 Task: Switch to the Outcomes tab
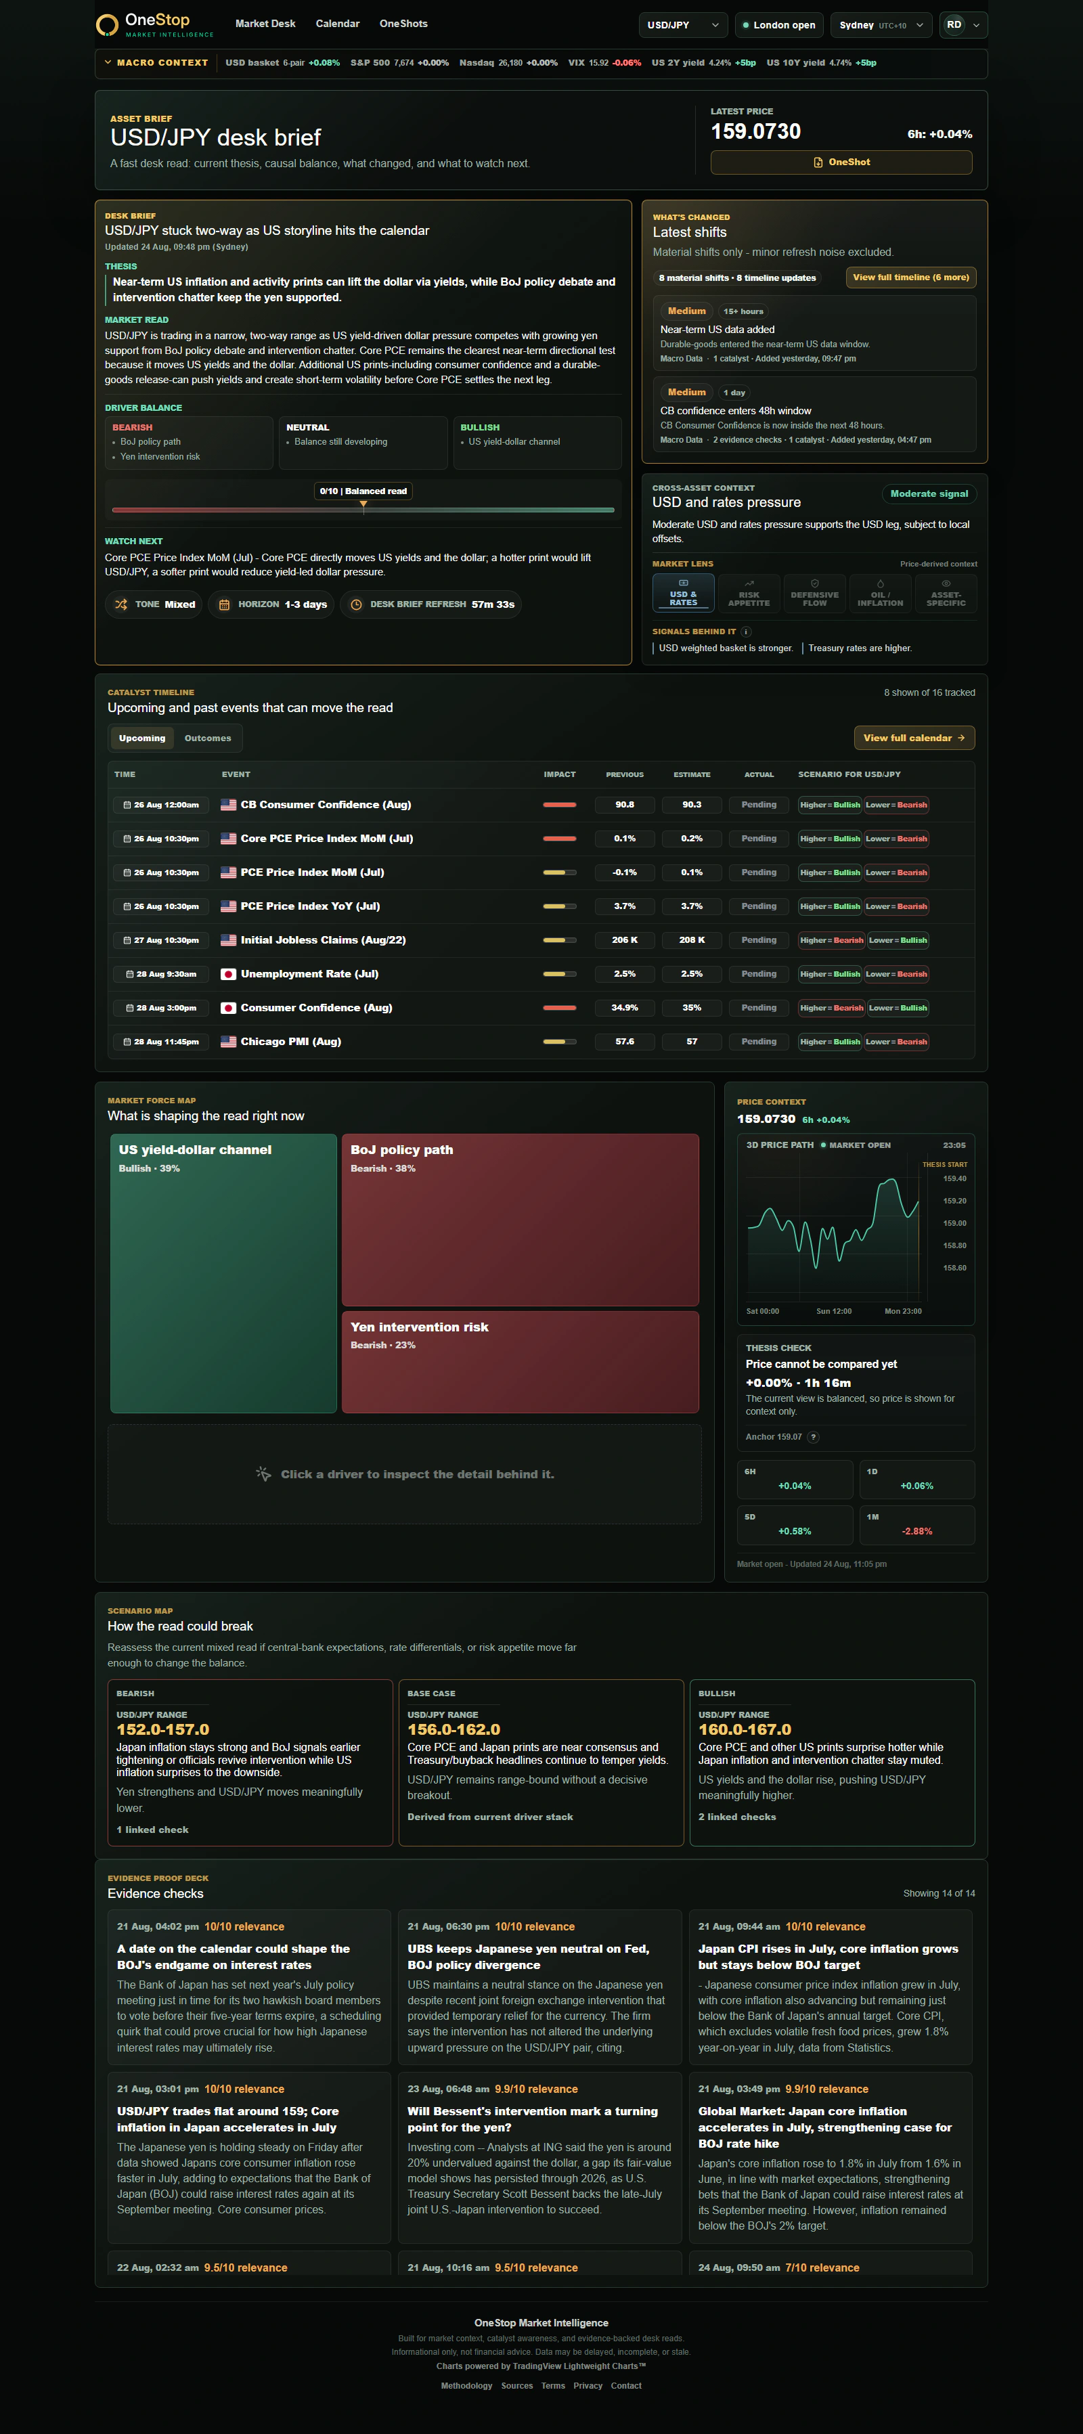click(x=208, y=738)
